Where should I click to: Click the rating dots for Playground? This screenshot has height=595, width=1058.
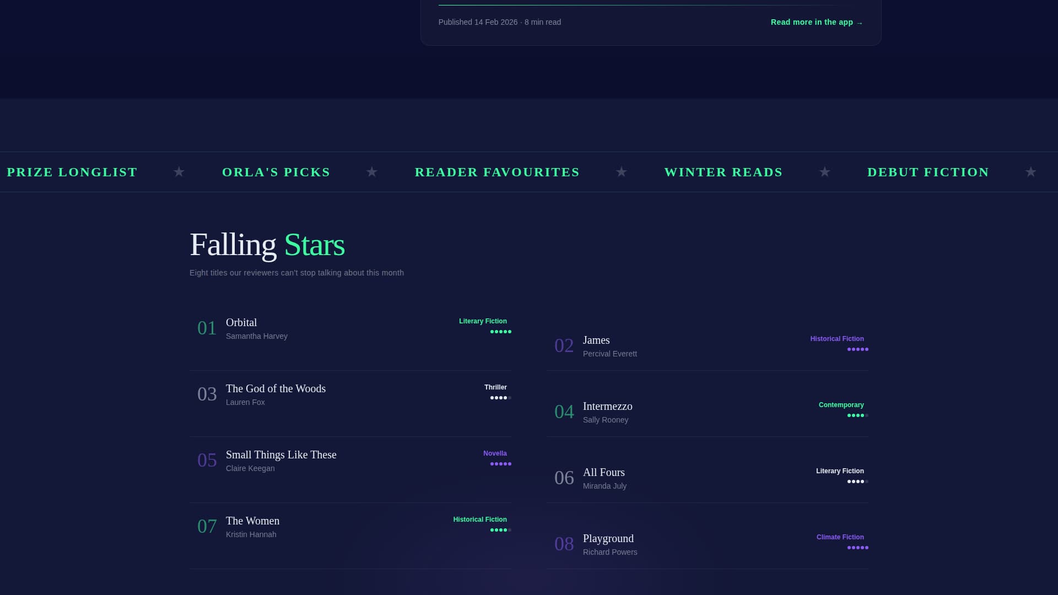857,548
